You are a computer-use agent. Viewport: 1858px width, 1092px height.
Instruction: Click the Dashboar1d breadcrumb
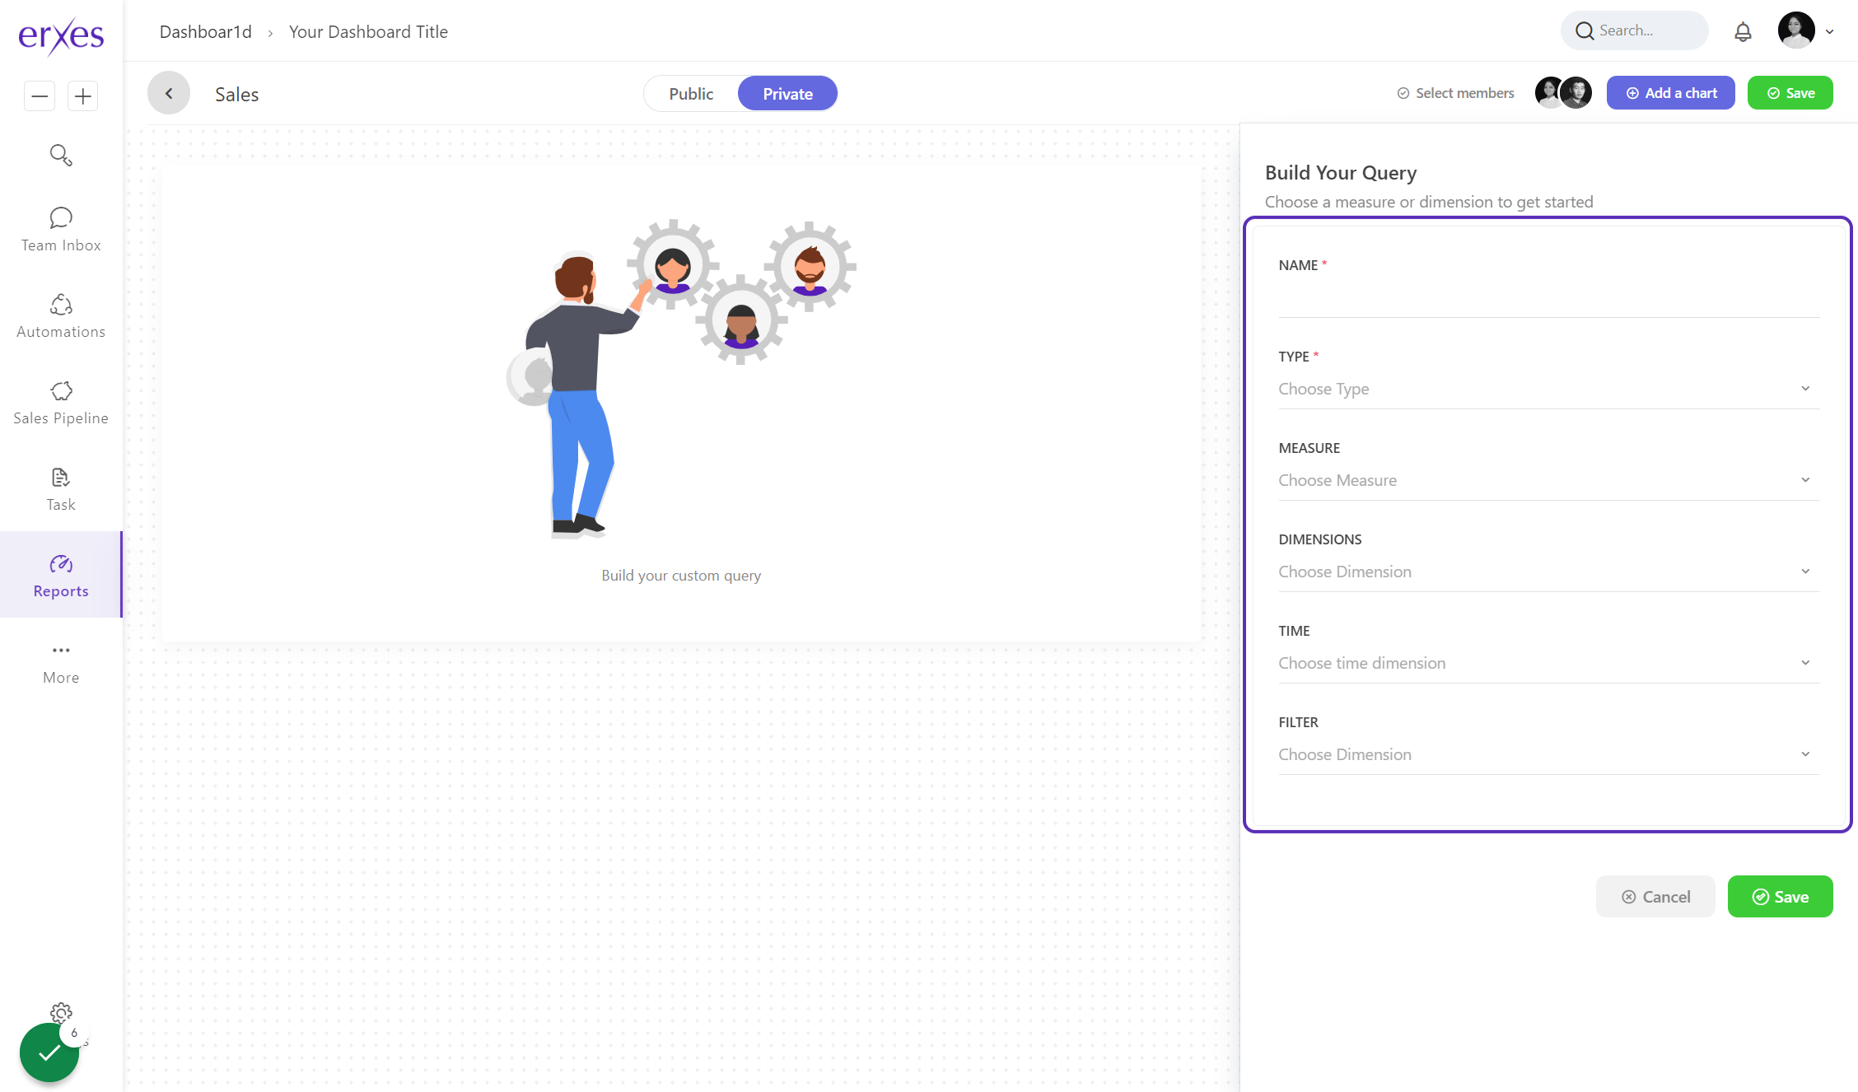[x=206, y=32]
